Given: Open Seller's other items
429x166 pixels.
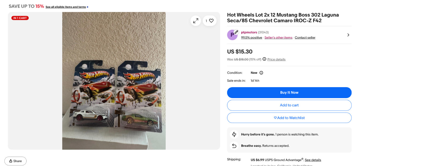Looking at the screenshot, I should click(x=278, y=38).
